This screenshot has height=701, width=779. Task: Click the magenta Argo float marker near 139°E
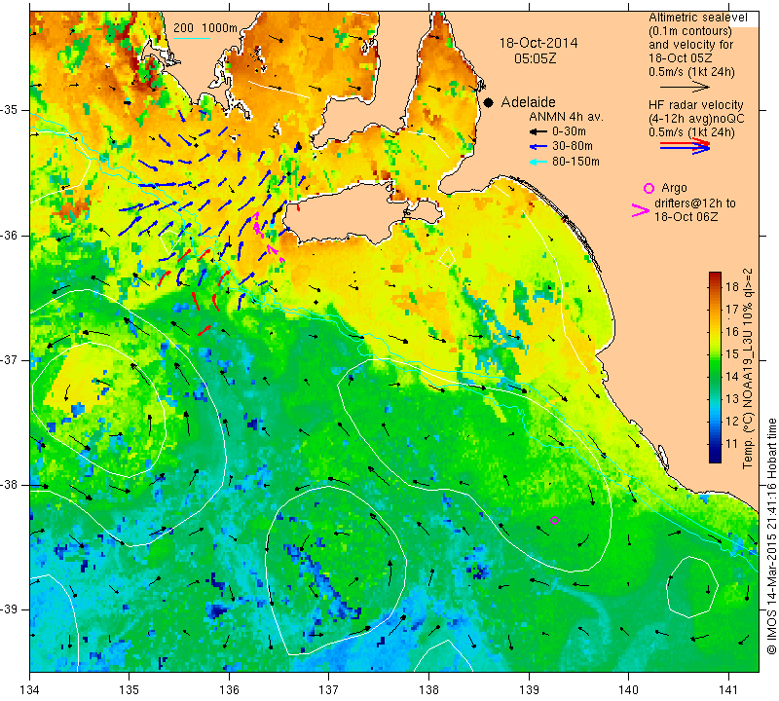coord(555,520)
